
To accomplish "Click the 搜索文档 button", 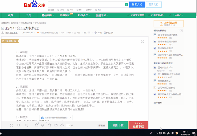I will 137,5.
